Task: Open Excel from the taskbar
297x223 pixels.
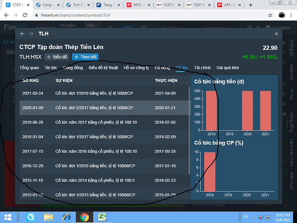Action: [102, 217]
